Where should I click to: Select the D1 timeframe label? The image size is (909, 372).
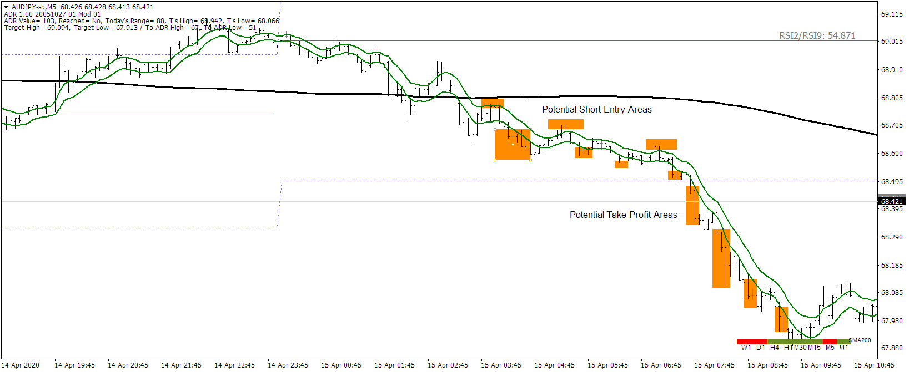click(760, 348)
